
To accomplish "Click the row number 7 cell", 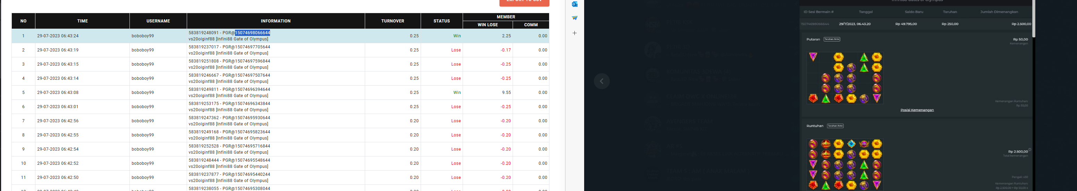I will coord(23,121).
